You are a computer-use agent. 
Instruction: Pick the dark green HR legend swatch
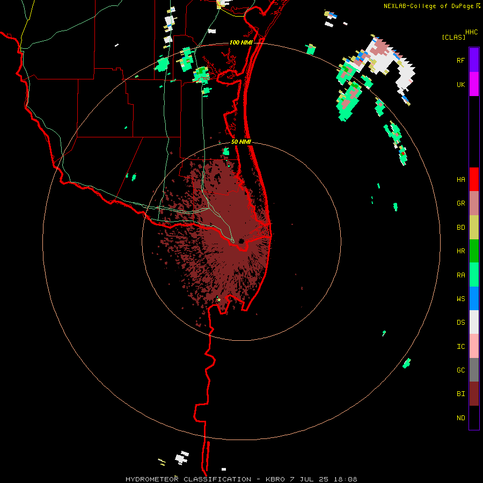coord(474,251)
